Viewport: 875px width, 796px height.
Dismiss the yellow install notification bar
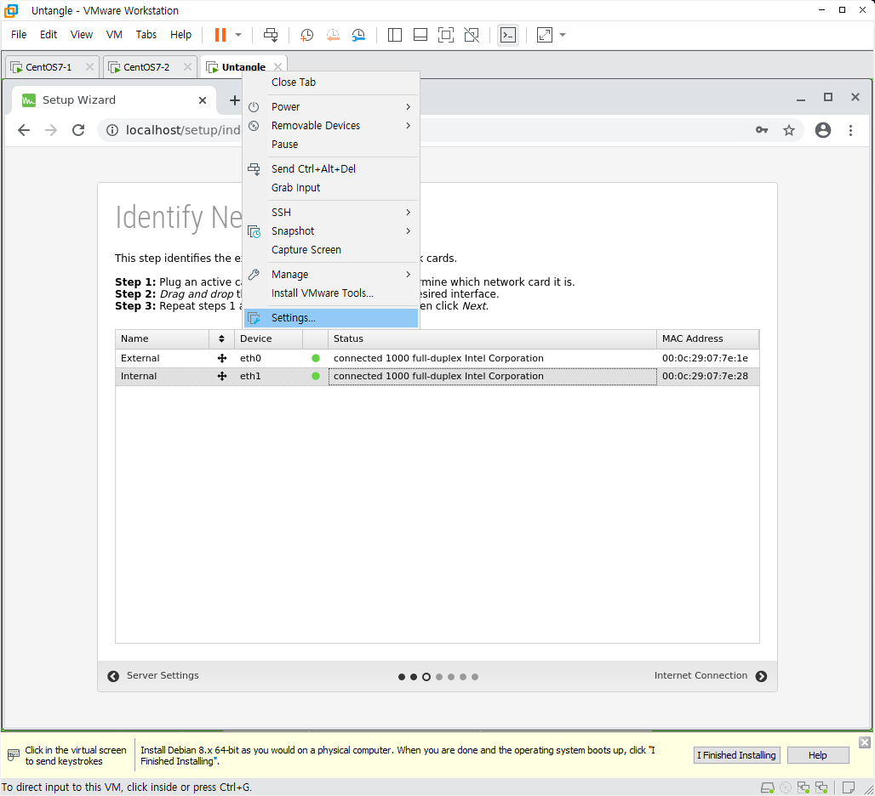[865, 742]
